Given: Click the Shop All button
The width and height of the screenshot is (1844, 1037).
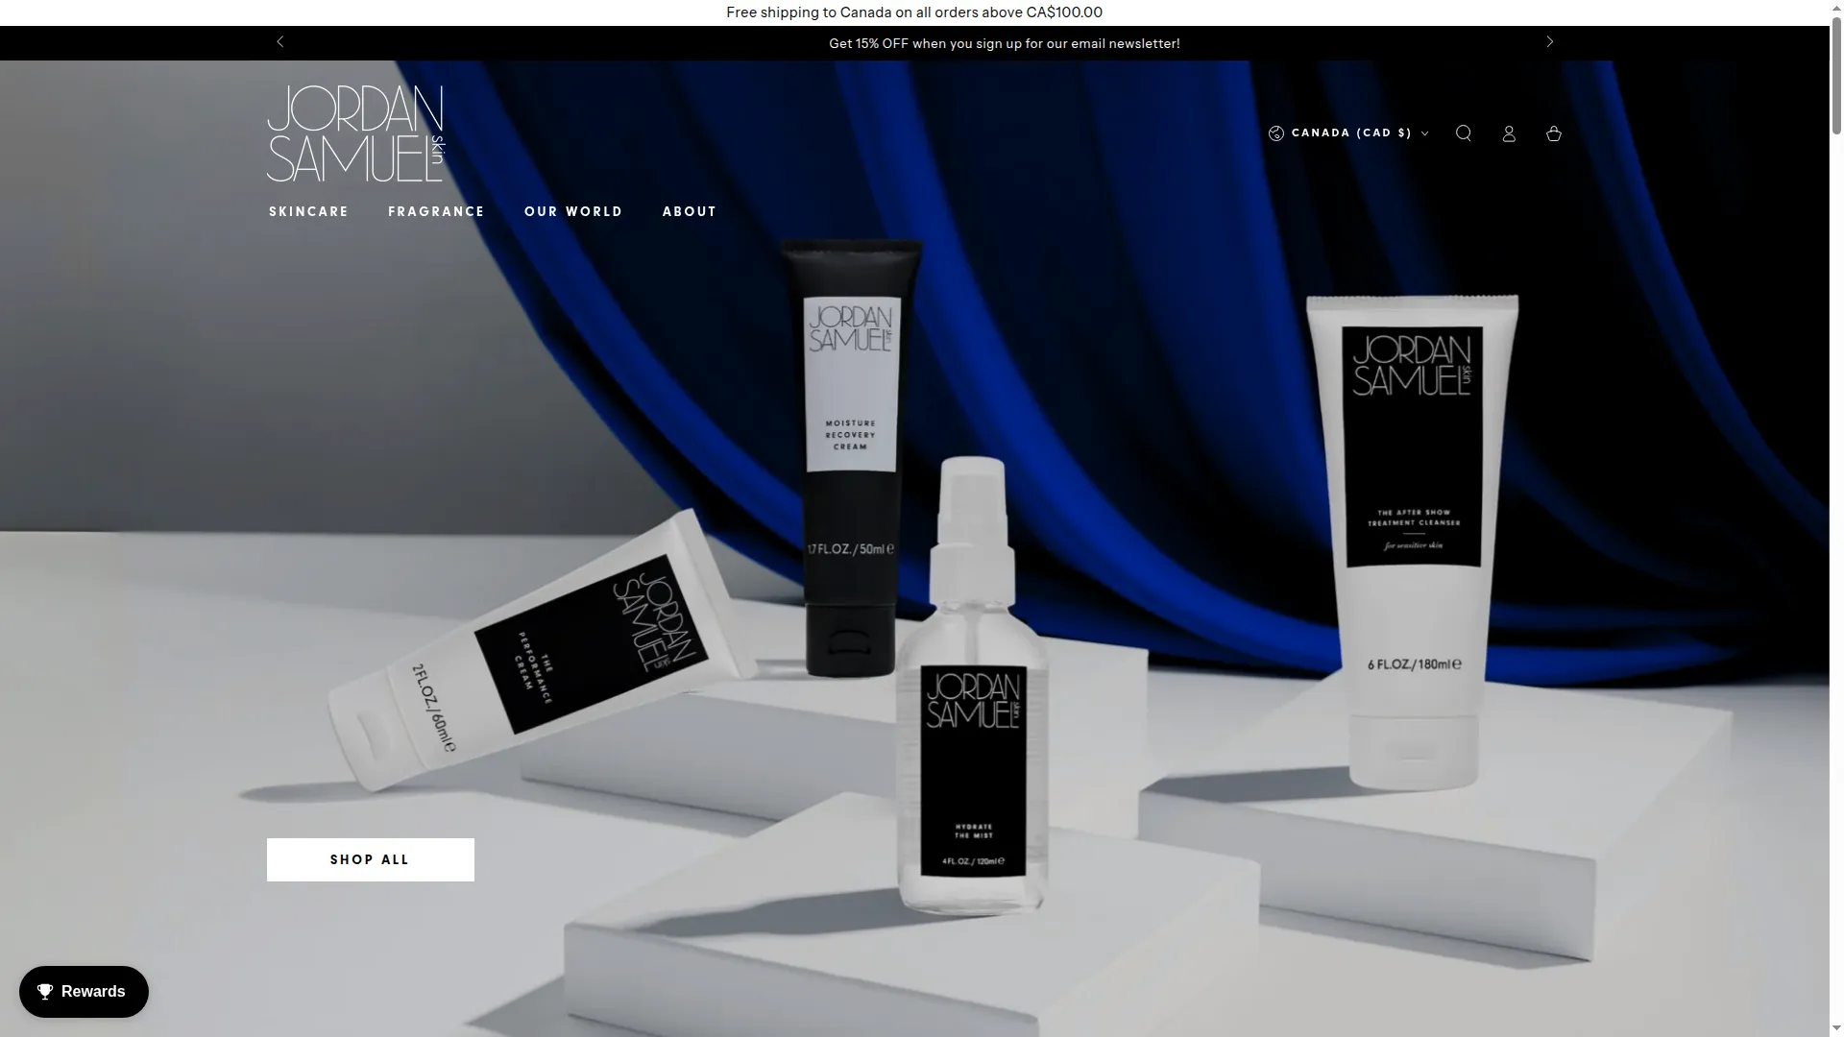Looking at the screenshot, I should 371,859.
